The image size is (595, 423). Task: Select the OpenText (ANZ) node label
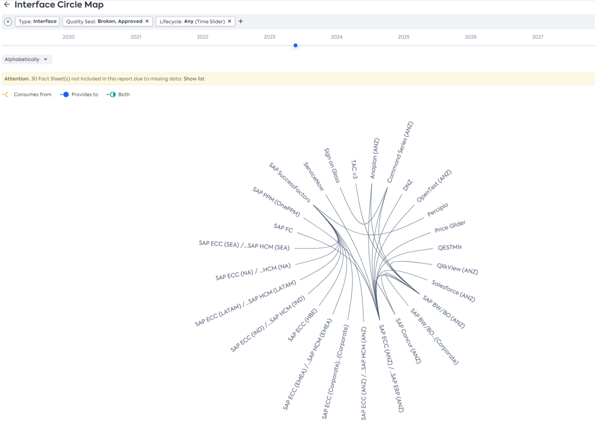coord(434,186)
